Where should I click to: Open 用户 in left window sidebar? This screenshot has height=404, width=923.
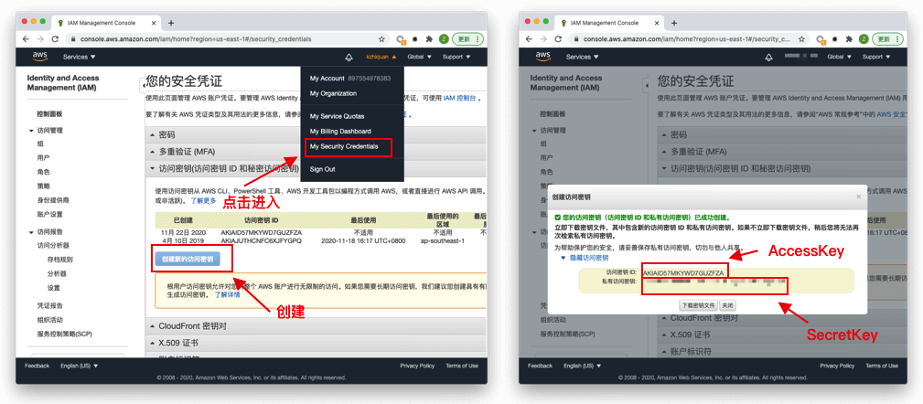click(x=43, y=158)
